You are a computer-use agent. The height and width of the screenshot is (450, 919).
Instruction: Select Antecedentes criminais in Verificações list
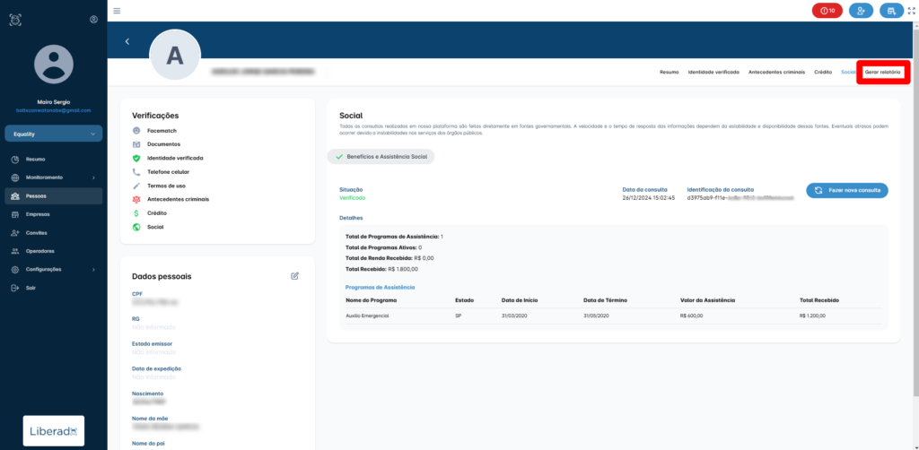pyautogui.click(x=179, y=199)
